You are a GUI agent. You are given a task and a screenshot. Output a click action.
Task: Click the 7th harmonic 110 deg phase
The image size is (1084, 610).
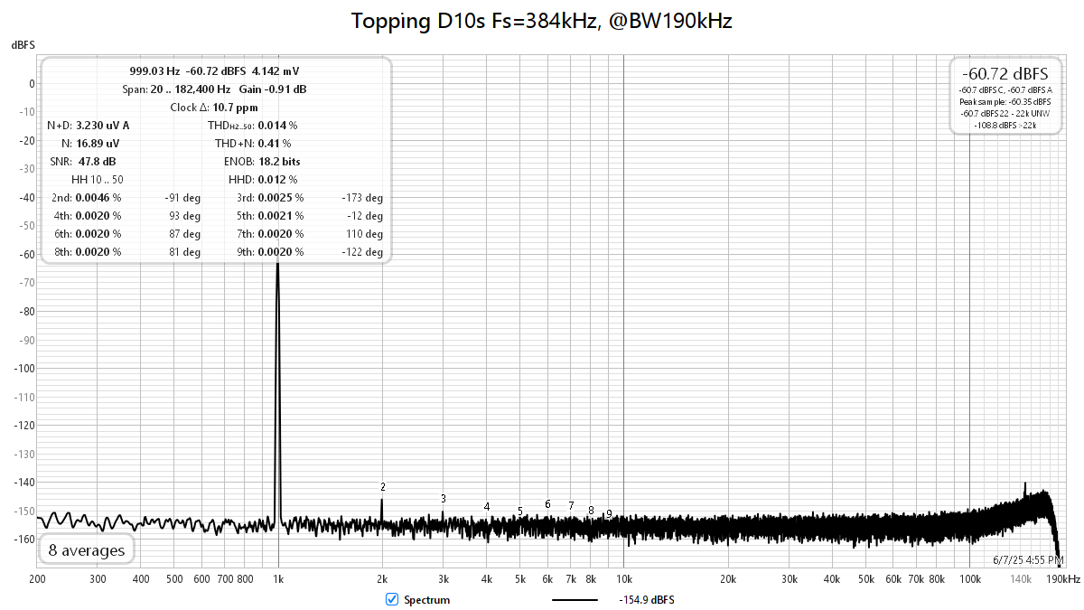365,234
